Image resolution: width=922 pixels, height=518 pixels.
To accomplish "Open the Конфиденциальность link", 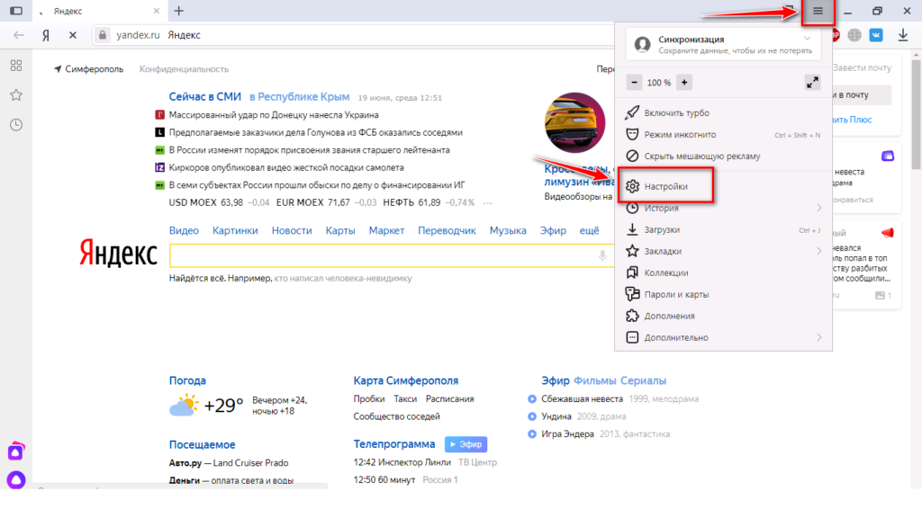I will (184, 69).
